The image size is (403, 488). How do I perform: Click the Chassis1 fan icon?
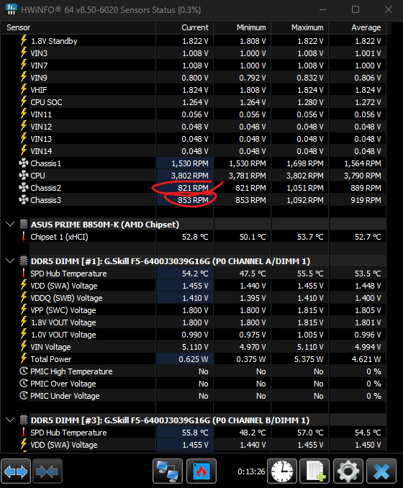24,163
